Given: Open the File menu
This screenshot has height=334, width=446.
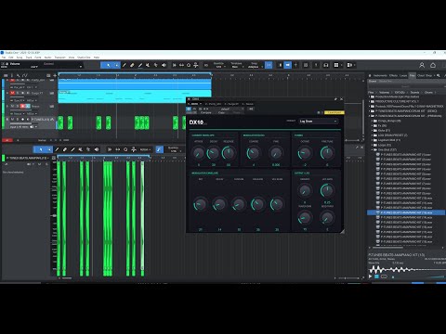Looking at the screenshot, I should [4, 58].
